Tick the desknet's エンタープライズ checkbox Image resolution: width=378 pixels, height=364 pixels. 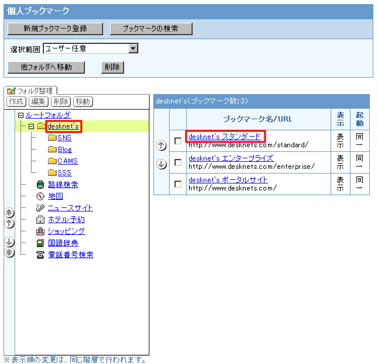click(178, 162)
